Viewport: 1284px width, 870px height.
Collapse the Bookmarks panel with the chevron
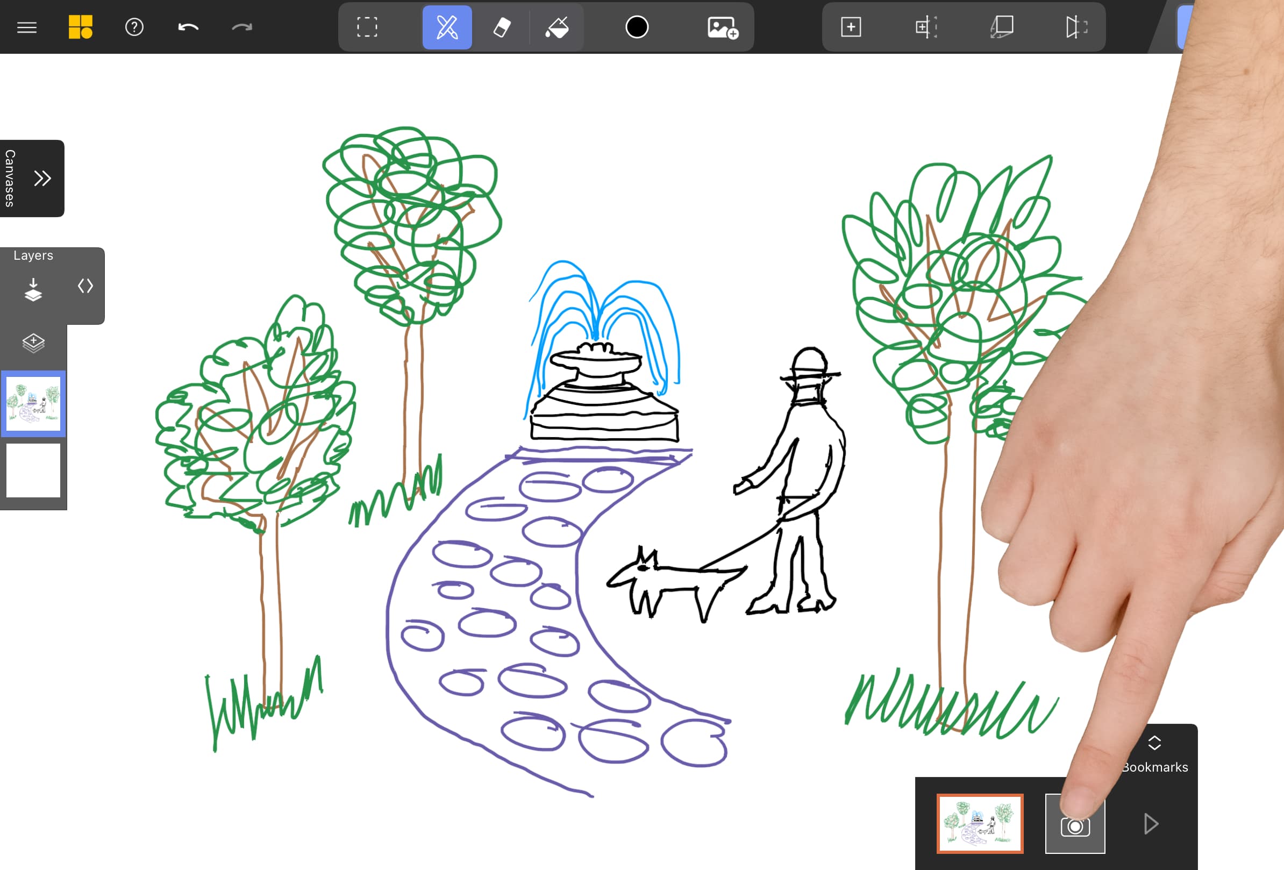(1154, 743)
